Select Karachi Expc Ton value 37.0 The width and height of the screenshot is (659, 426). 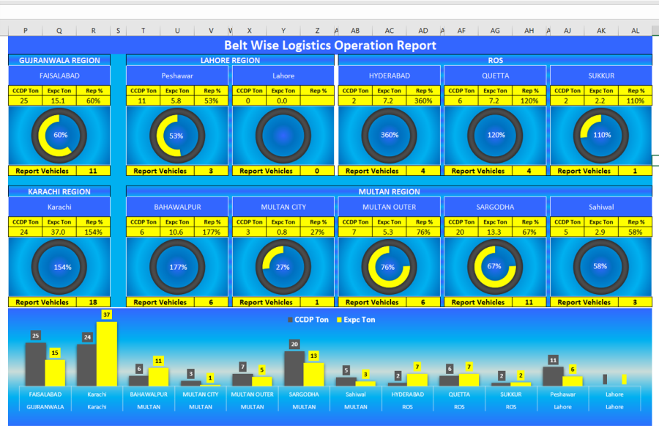click(59, 232)
